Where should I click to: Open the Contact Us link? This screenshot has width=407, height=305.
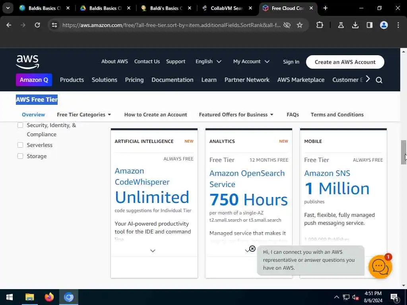147,62
